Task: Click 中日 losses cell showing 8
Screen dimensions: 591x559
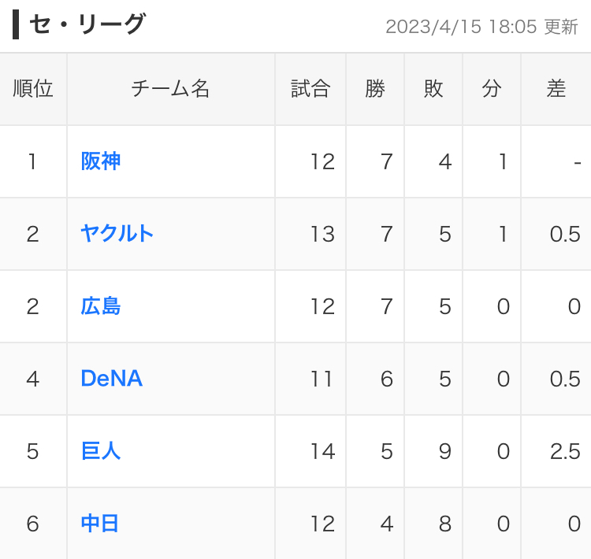Action: 445,524
